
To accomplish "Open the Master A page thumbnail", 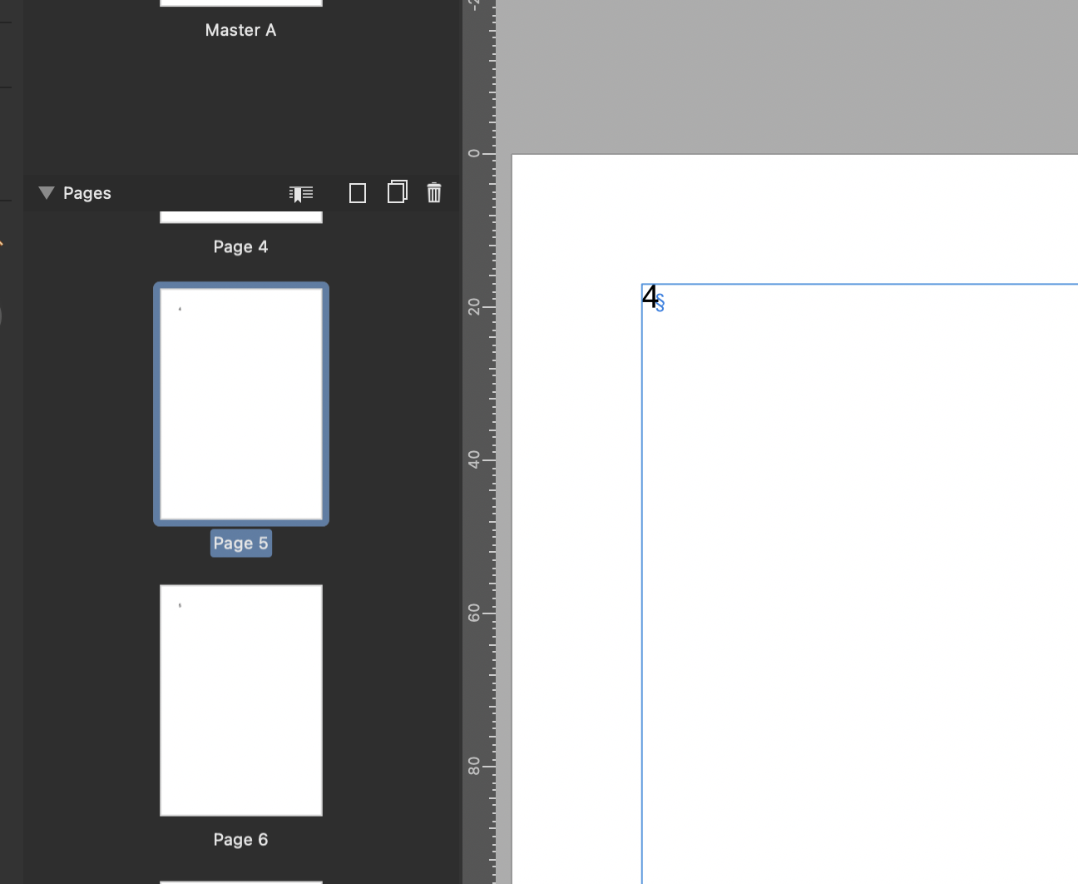I will (240, 2).
